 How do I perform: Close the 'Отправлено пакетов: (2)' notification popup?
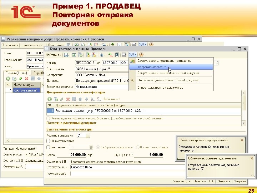(x=242, y=140)
